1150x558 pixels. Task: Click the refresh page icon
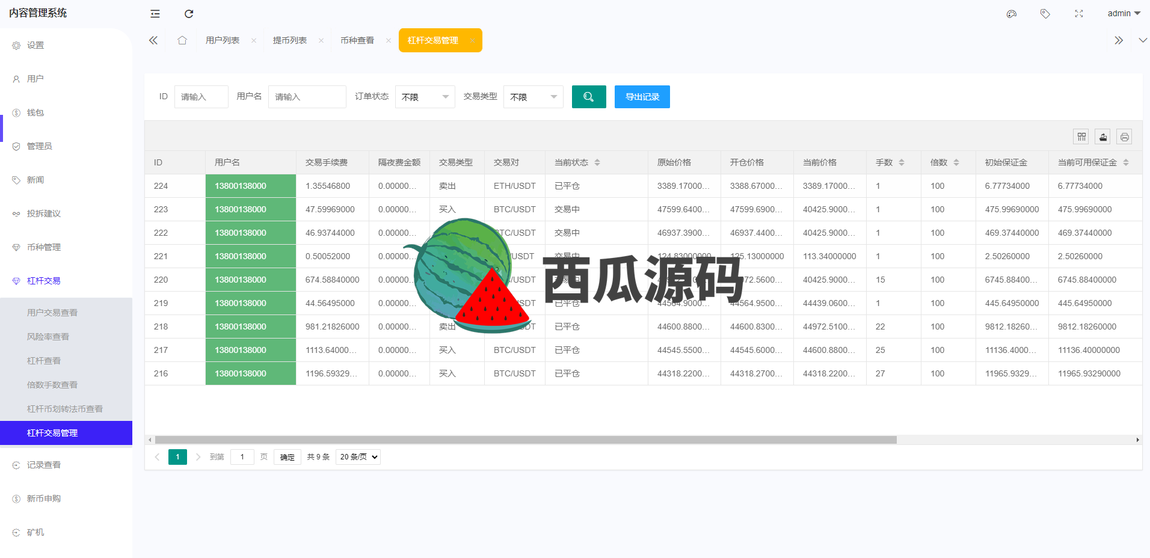189,14
